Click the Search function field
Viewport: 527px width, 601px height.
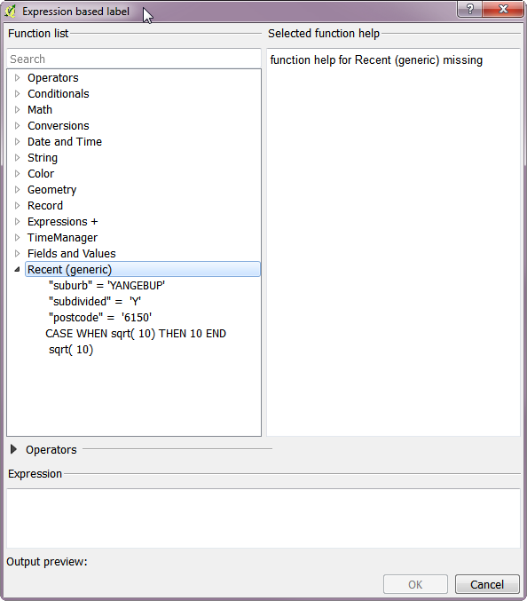pos(134,59)
